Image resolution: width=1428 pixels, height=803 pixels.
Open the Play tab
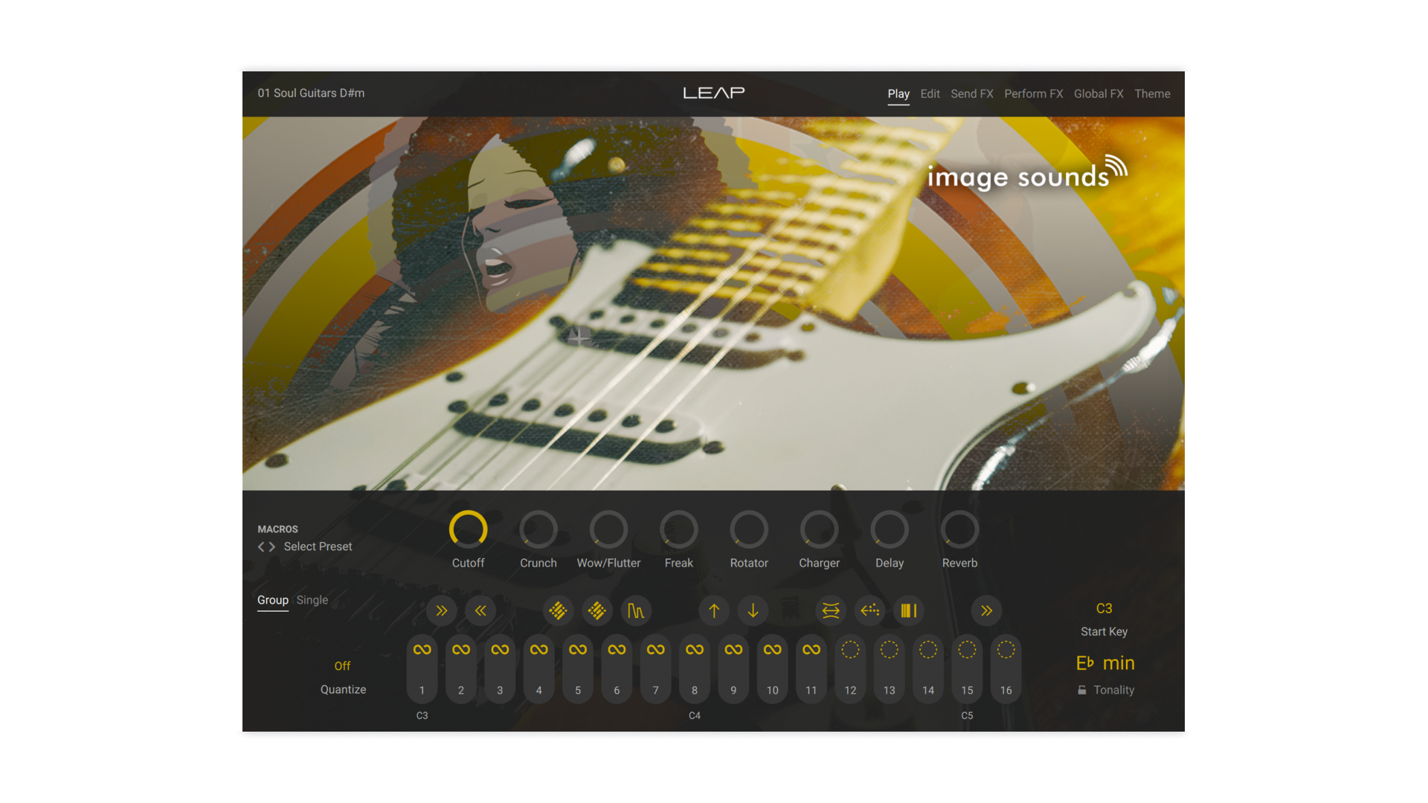[898, 94]
